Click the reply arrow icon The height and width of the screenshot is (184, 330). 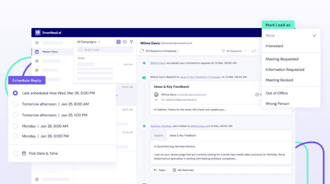[155, 170]
